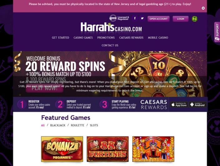Dismiss the New Jersey advisory banner
This screenshot has height=166, width=220.
[203, 8]
